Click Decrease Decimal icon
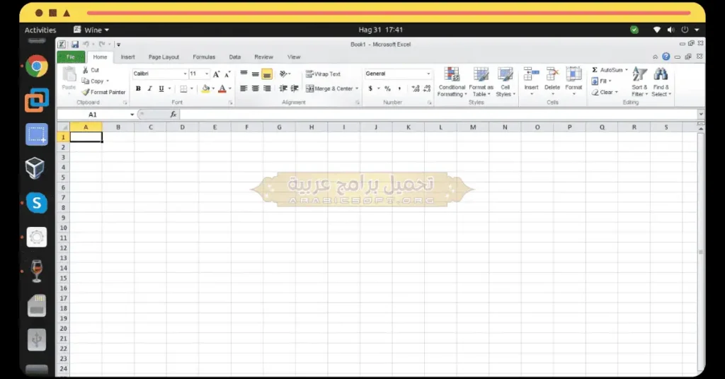 click(x=427, y=88)
